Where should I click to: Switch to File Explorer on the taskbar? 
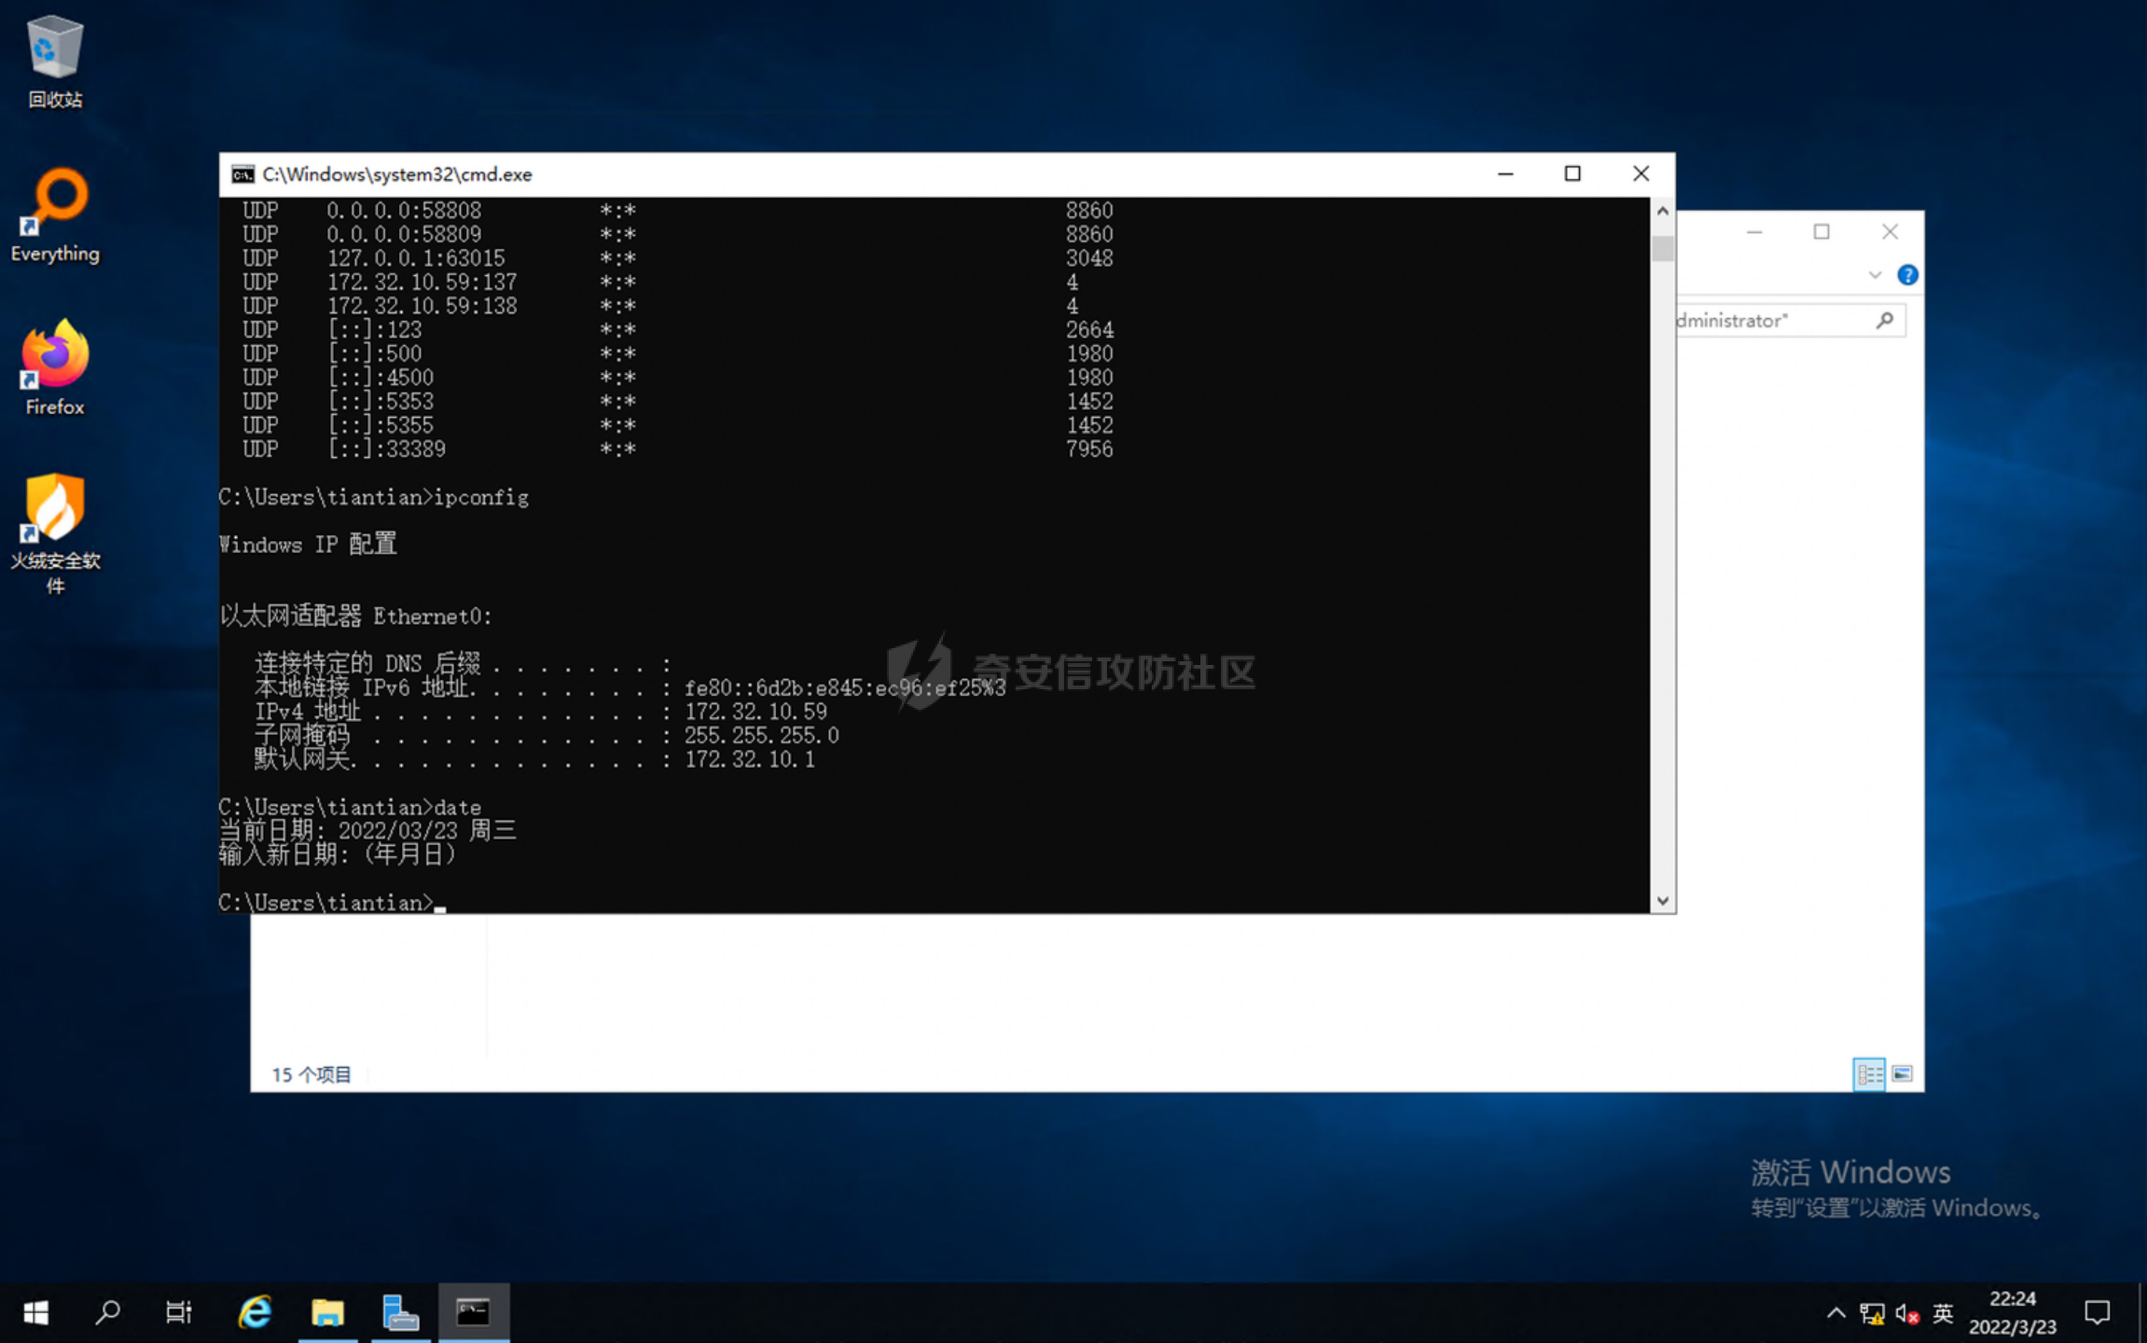pos(327,1312)
